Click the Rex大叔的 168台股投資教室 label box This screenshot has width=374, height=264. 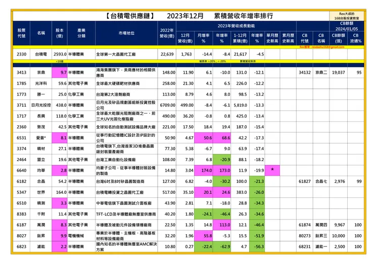(x=347, y=16)
